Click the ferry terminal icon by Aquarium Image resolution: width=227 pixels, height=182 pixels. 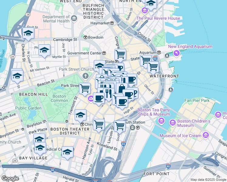pyautogui.click(x=167, y=56)
